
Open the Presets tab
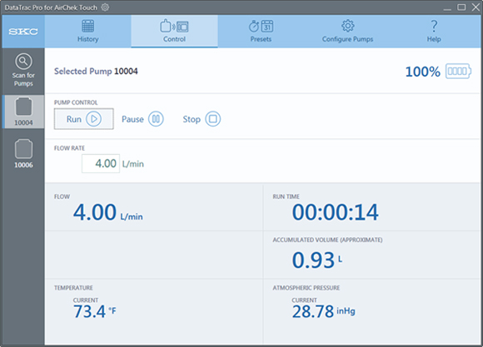pos(261,32)
